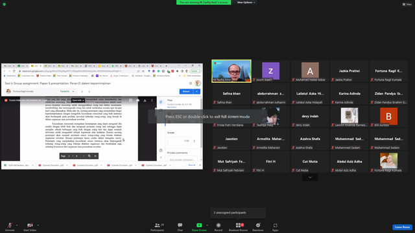Click the Chrome Update button
The width and height of the screenshot is (415, 233).
click(x=195, y=71)
